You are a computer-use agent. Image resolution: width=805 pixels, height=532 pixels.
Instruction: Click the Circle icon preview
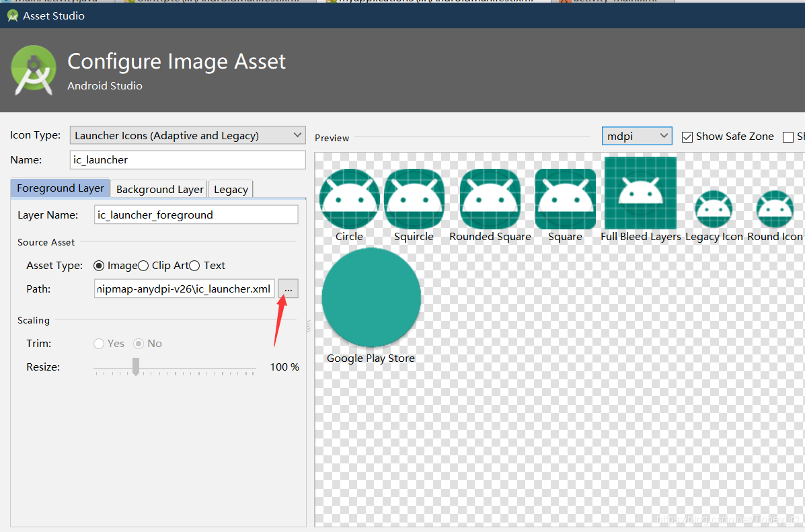click(x=350, y=198)
